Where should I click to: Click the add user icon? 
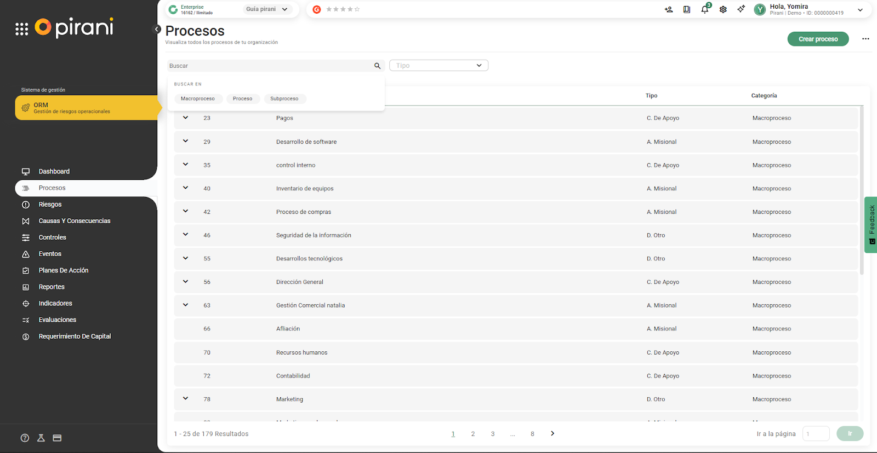pyautogui.click(x=668, y=9)
